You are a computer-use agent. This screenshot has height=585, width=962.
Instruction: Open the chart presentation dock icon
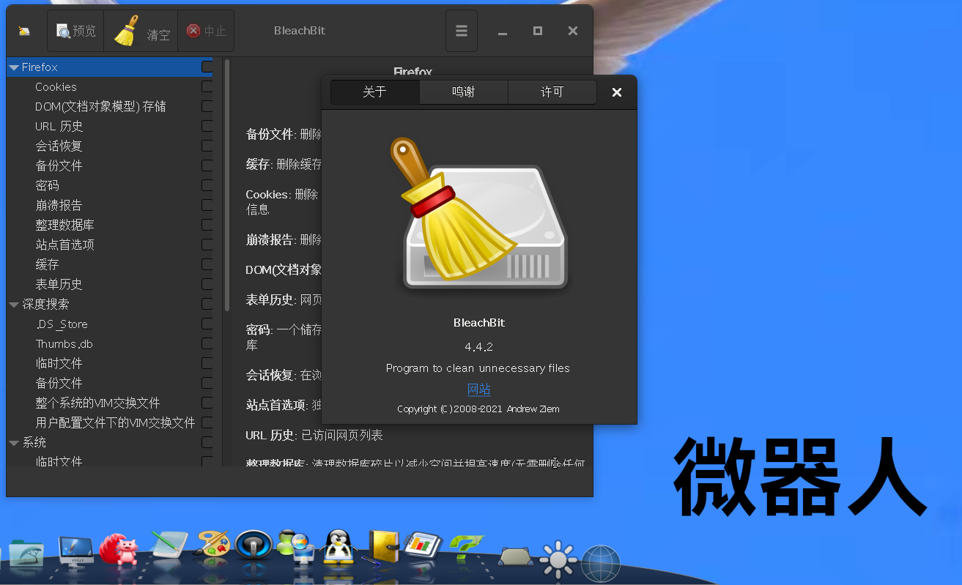pyautogui.click(x=422, y=545)
